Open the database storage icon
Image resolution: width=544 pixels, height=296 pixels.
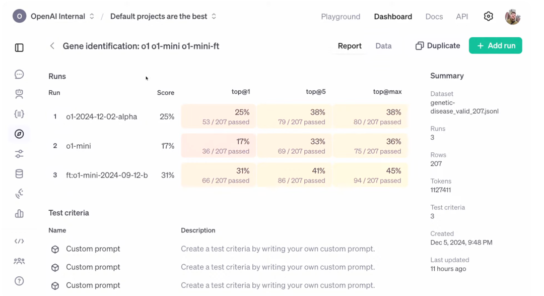tap(19, 174)
